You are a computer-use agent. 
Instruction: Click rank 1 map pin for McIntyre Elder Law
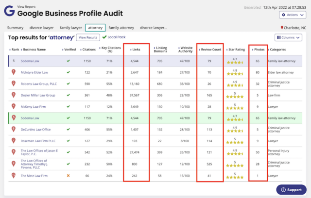(14, 72)
